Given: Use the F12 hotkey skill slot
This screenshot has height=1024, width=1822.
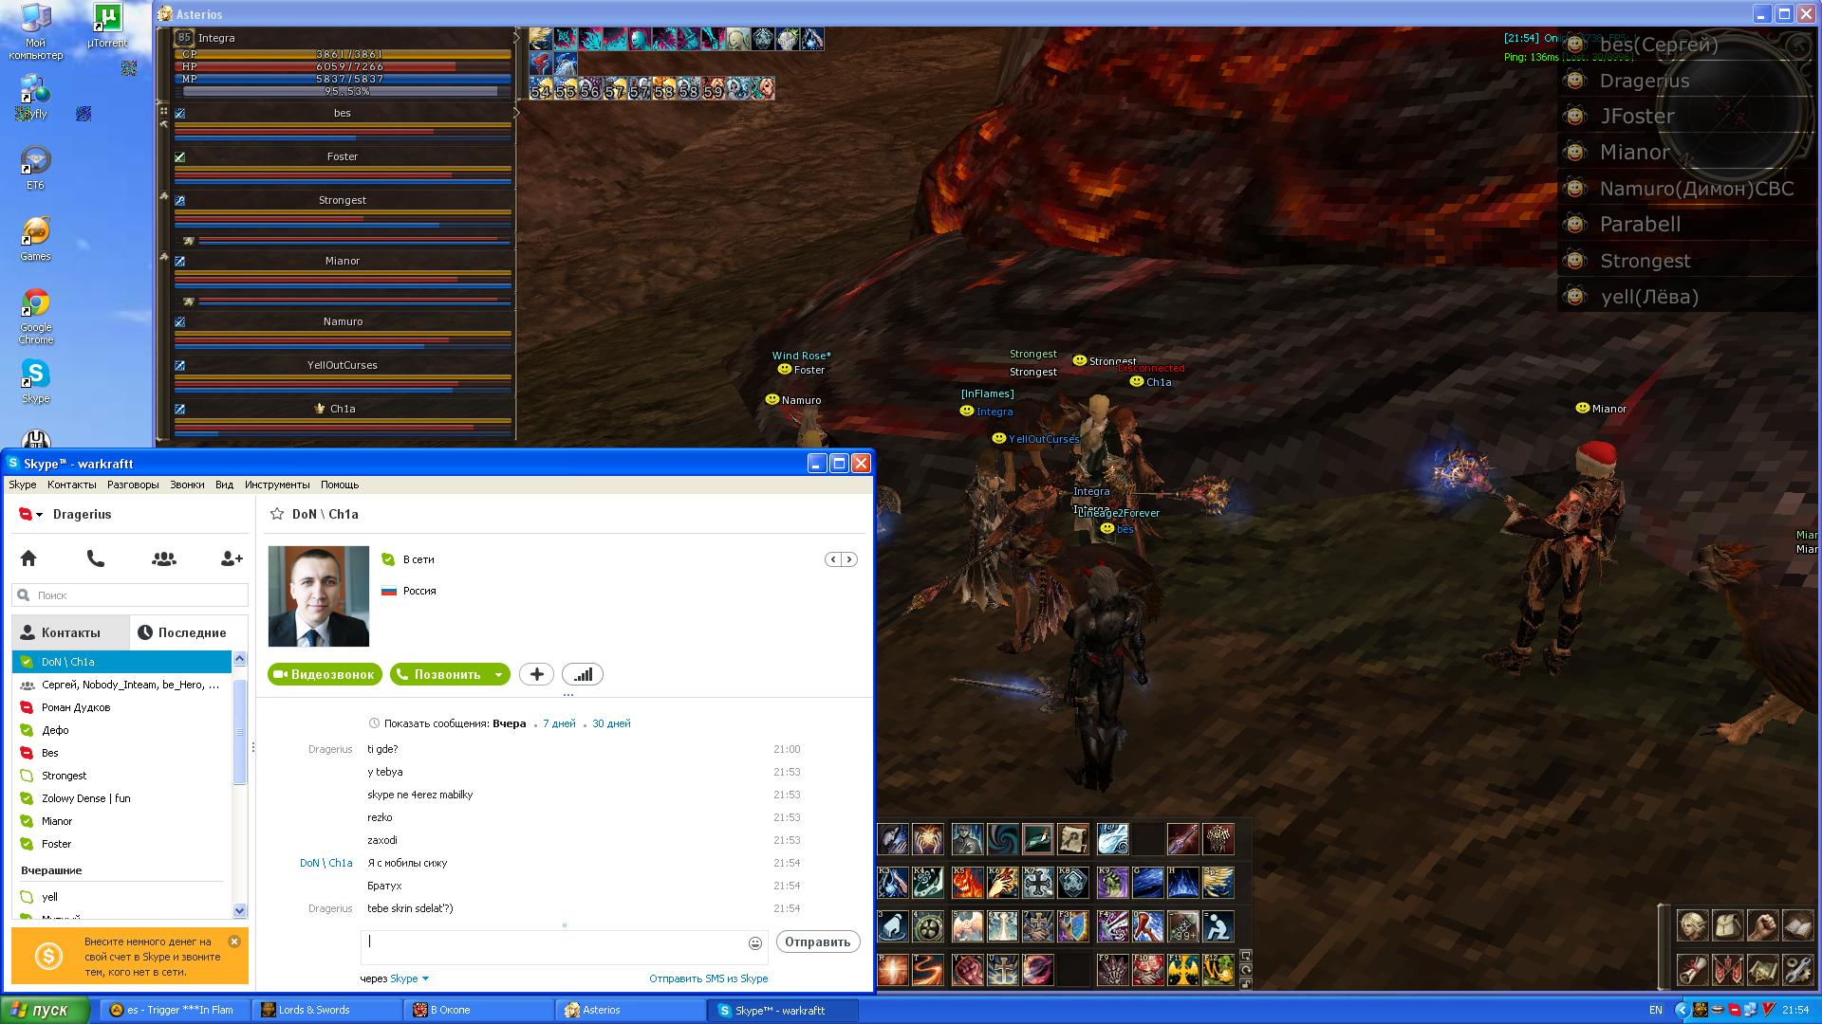Looking at the screenshot, I should coord(1218,970).
